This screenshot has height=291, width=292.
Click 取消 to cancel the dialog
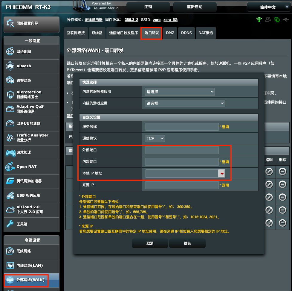(x=150, y=243)
